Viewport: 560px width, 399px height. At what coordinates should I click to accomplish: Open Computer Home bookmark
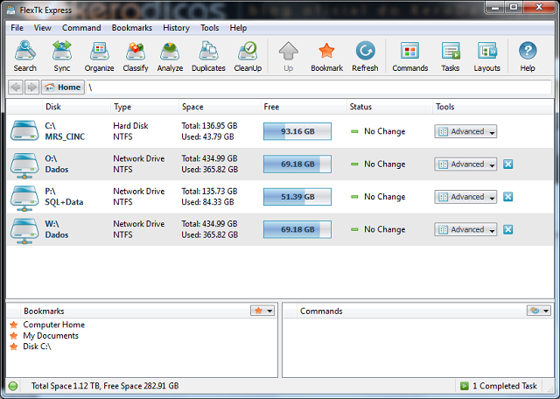click(x=54, y=325)
